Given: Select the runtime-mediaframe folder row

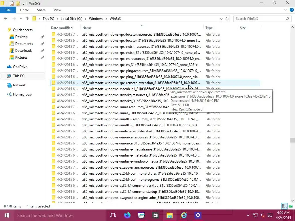Looking at the screenshot, I should 155,149.
